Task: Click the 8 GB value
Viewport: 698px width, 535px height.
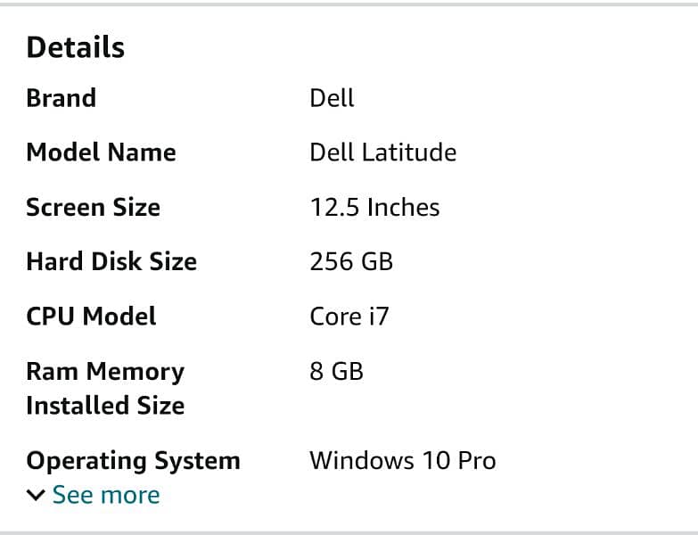Action: pos(336,371)
